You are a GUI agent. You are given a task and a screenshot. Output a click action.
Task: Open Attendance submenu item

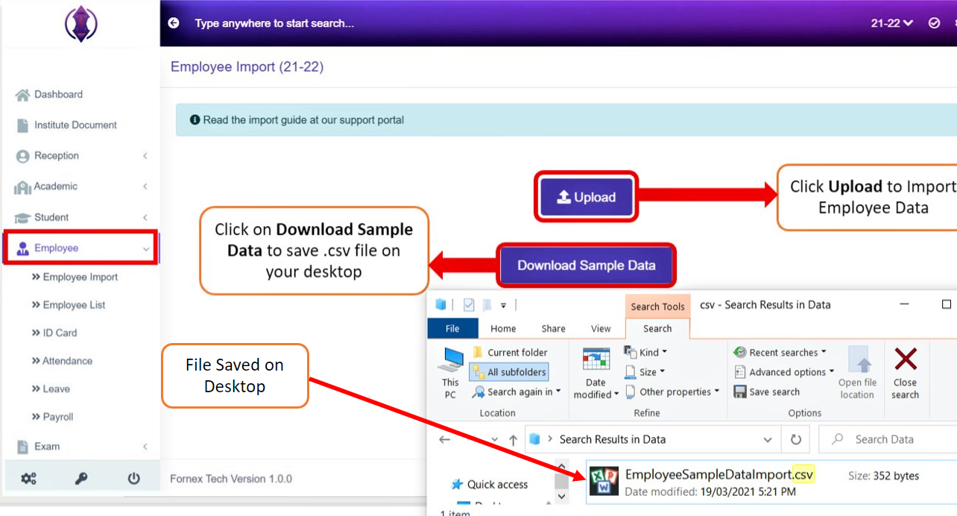[62, 361]
